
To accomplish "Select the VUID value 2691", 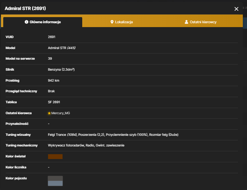I will pyautogui.click(x=52, y=37).
